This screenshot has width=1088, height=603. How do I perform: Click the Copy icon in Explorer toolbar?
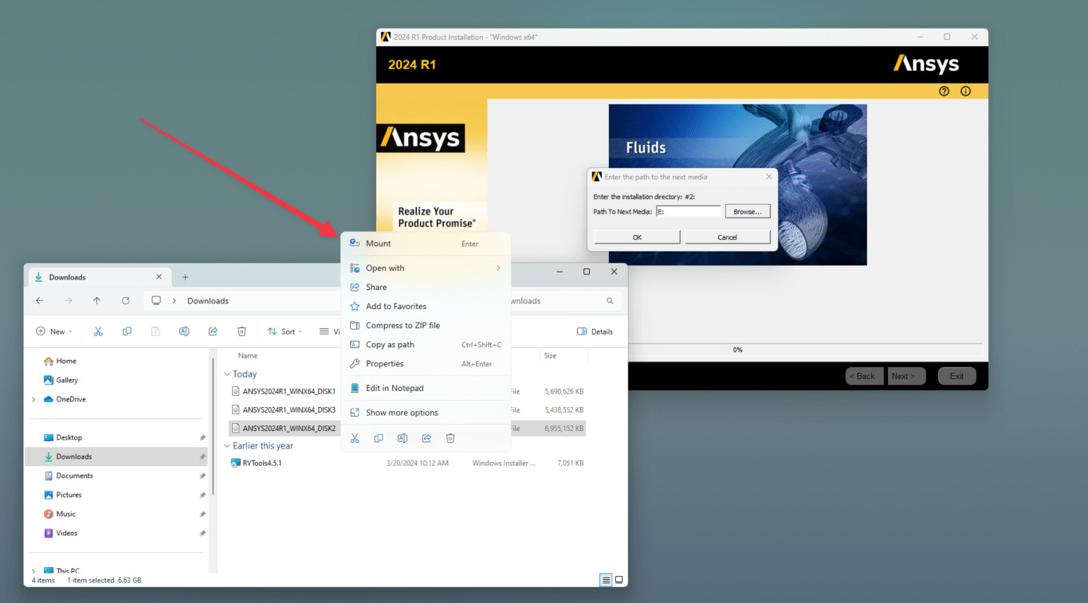click(x=127, y=331)
